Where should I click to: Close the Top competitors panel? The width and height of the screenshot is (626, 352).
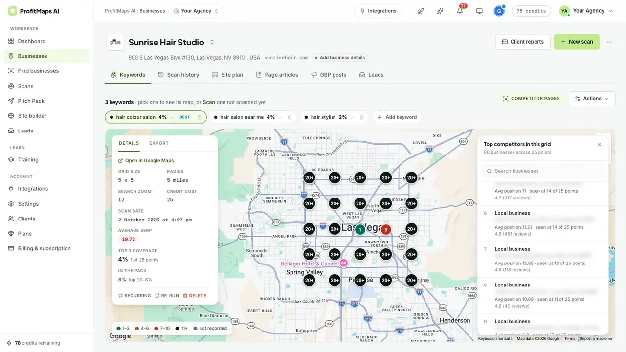(599, 145)
